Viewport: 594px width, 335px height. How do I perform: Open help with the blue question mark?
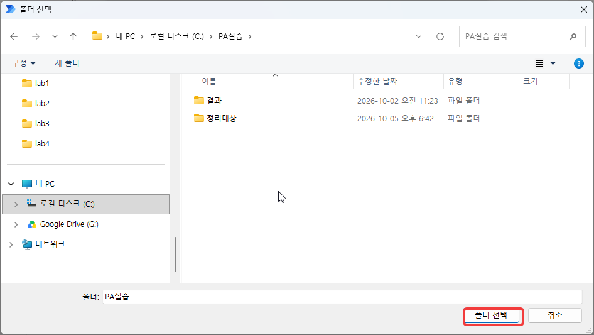click(x=578, y=63)
